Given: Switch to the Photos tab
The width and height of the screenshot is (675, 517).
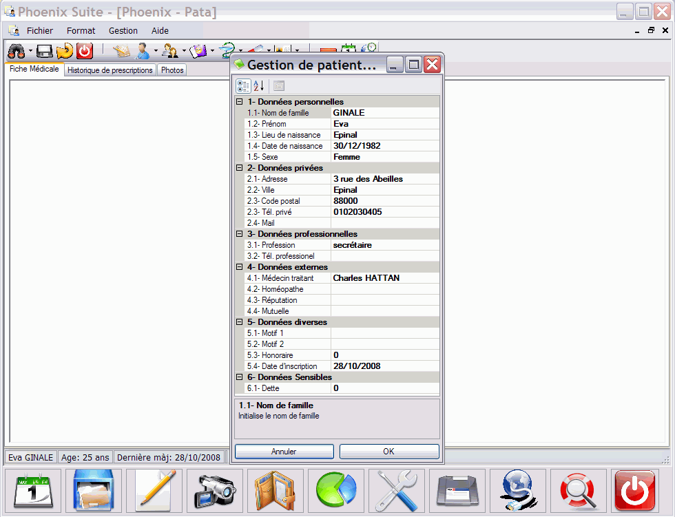Looking at the screenshot, I should coord(172,70).
